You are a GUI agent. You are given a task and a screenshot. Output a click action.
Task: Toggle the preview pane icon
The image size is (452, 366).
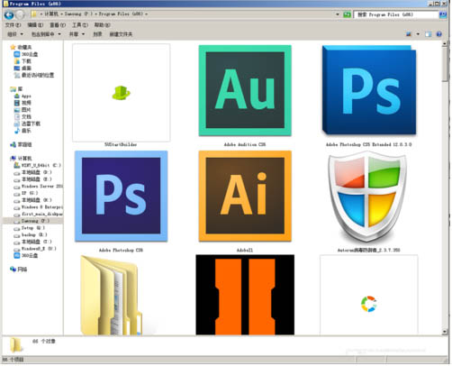429,34
